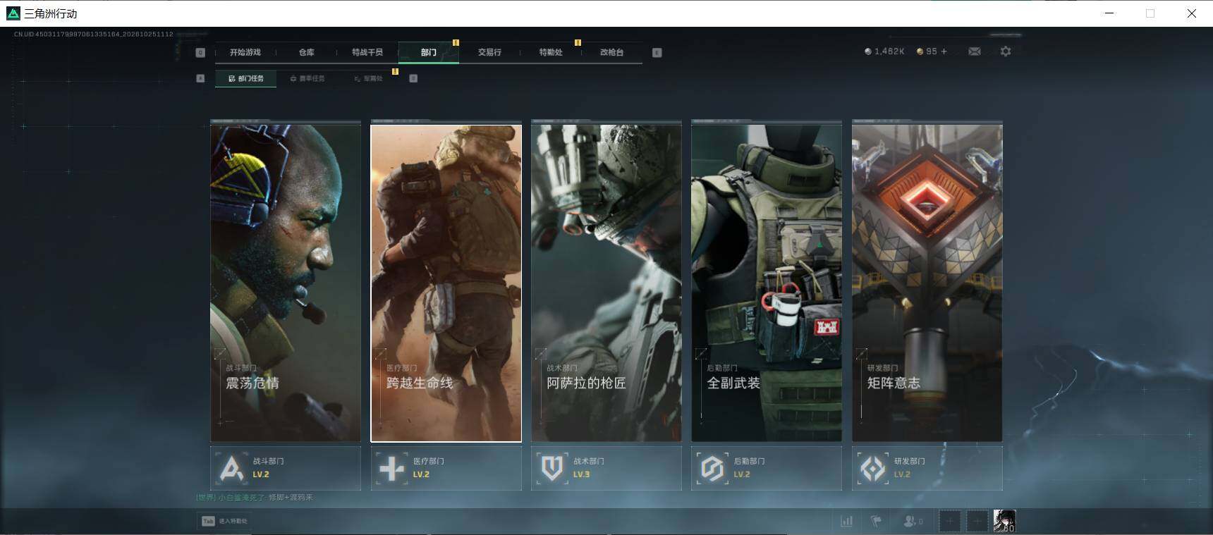
Task: Open the 阿萨拉的枪匠 mission card
Action: point(606,283)
